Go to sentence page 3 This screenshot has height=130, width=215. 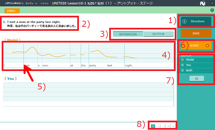point(163,126)
